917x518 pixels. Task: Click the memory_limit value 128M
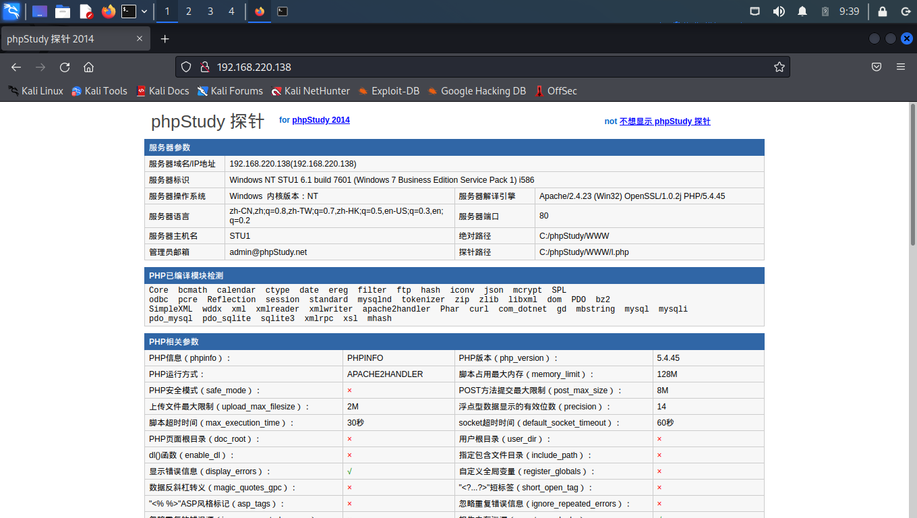click(667, 374)
